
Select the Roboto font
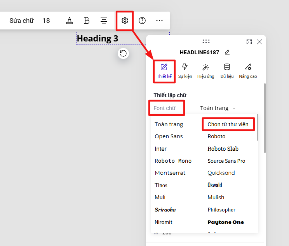click(x=216, y=136)
